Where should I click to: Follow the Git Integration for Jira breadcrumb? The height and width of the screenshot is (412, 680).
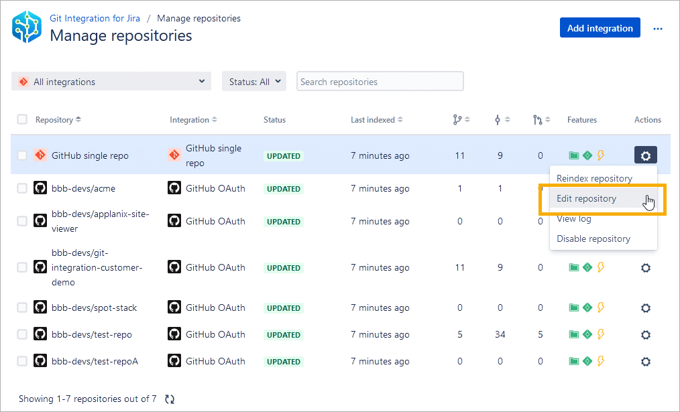tap(95, 18)
